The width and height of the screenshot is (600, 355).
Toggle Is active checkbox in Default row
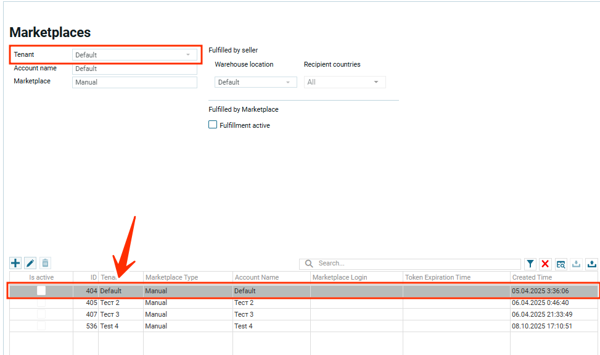pos(41,291)
